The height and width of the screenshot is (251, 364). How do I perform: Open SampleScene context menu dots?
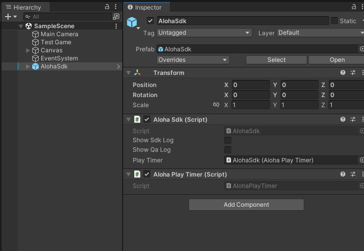(x=116, y=26)
